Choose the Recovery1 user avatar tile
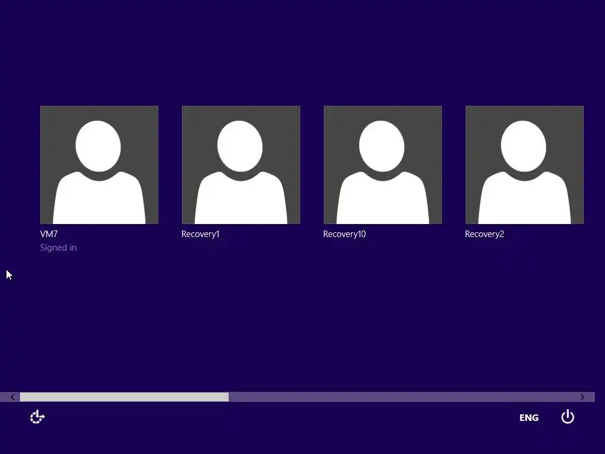Screen dimensions: 605x454 pyautogui.click(x=241, y=165)
